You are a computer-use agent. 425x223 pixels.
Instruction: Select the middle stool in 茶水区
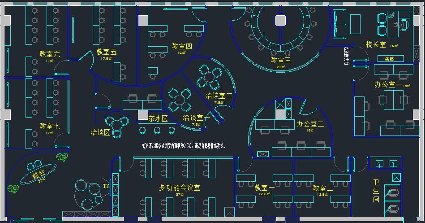tap(157, 130)
